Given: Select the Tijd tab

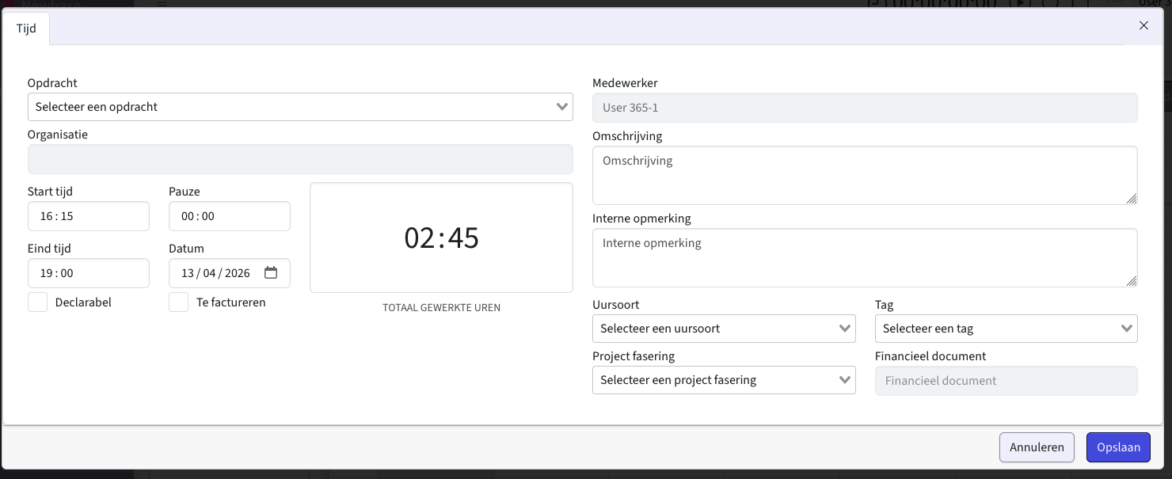Looking at the screenshot, I should click(x=26, y=29).
